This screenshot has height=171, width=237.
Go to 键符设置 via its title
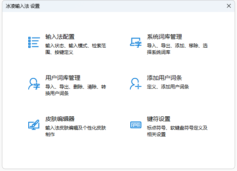click(x=159, y=119)
